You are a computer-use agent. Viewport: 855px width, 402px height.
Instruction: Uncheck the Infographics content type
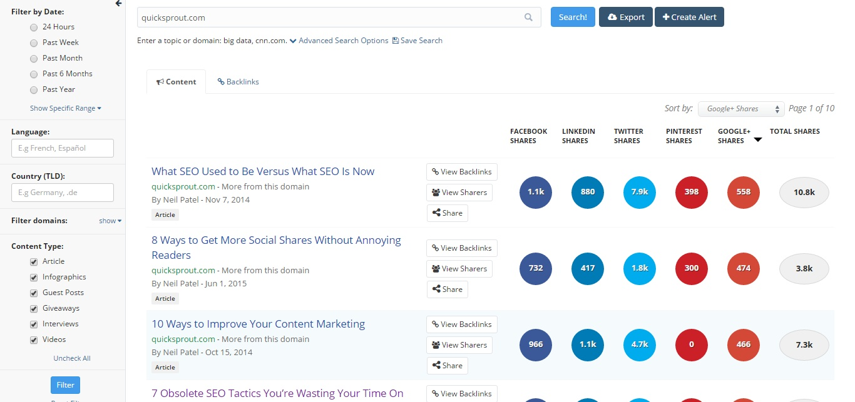point(34,277)
